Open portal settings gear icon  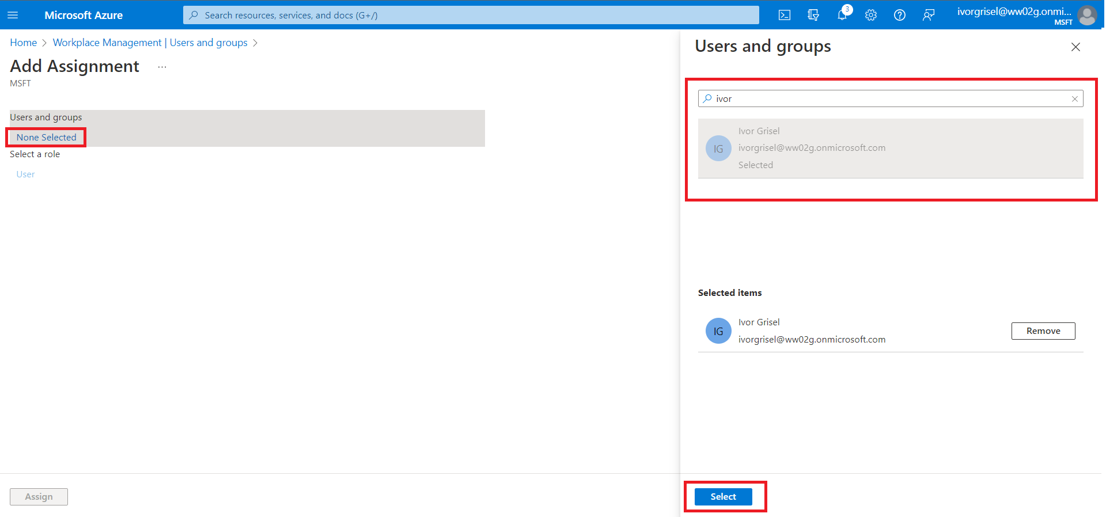pyautogui.click(x=871, y=15)
